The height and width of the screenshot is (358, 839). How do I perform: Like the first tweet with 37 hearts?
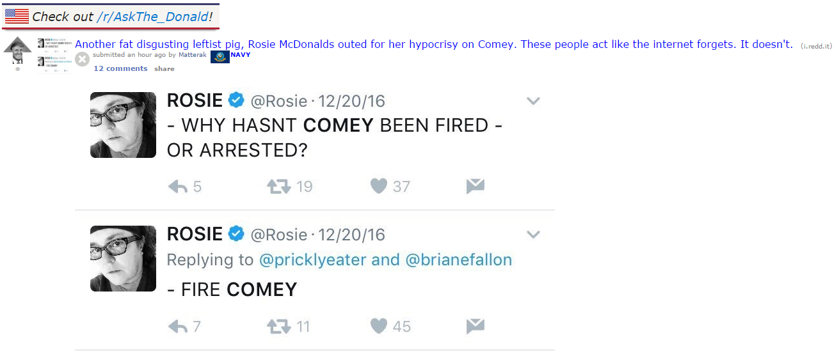[379, 186]
